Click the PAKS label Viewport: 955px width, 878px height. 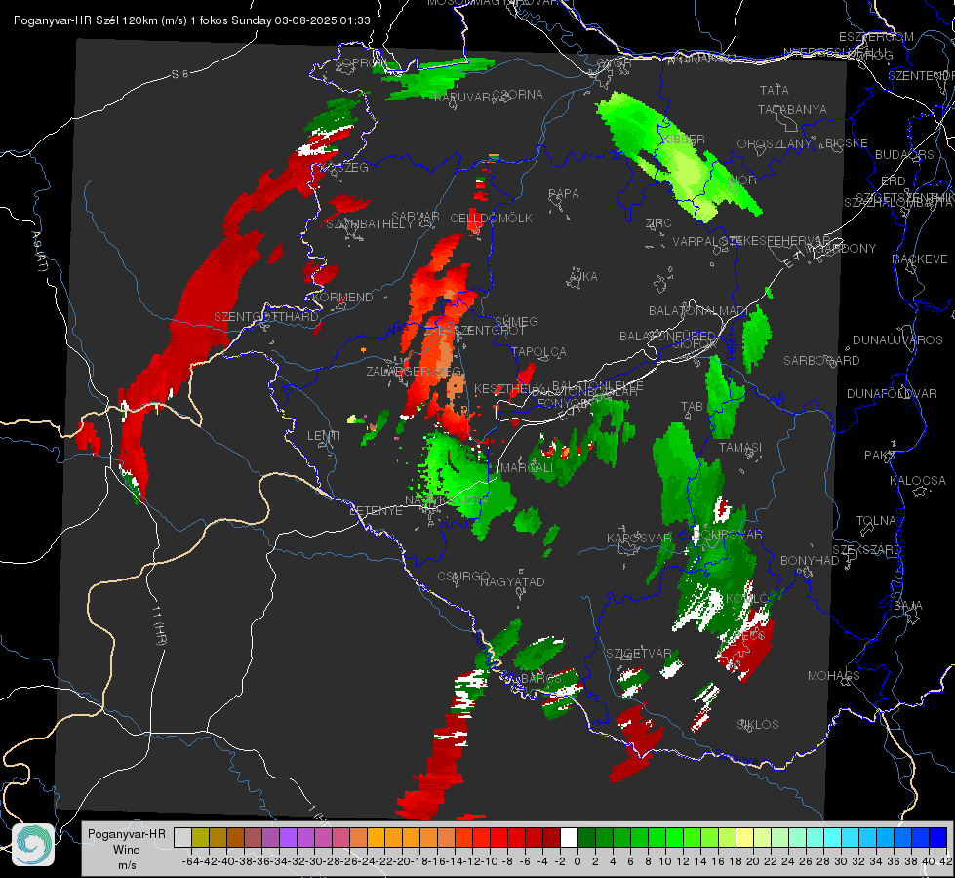click(x=880, y=456)
